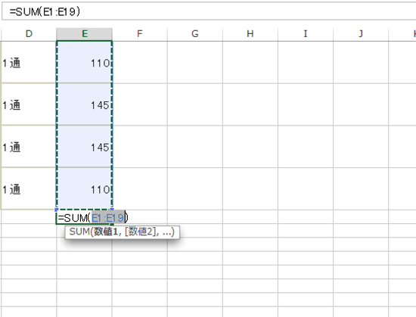Select column H header
This screenshot has height=317, width=416.
click(250, 34)
